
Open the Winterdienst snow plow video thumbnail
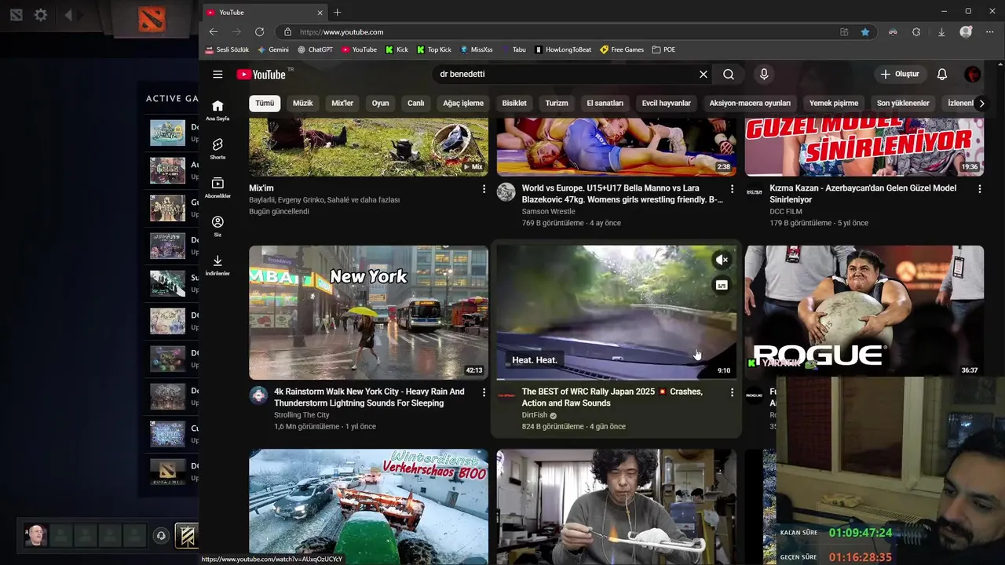368,506
